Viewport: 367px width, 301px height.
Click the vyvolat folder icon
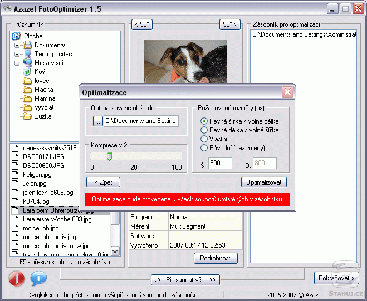pos(27,107)
